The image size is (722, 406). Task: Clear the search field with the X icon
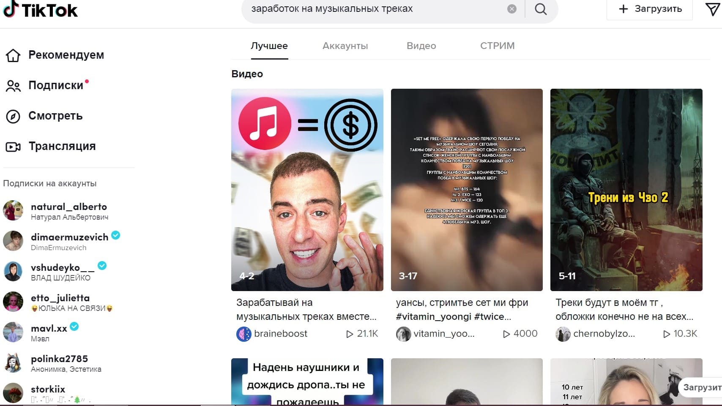coord(511,9)
